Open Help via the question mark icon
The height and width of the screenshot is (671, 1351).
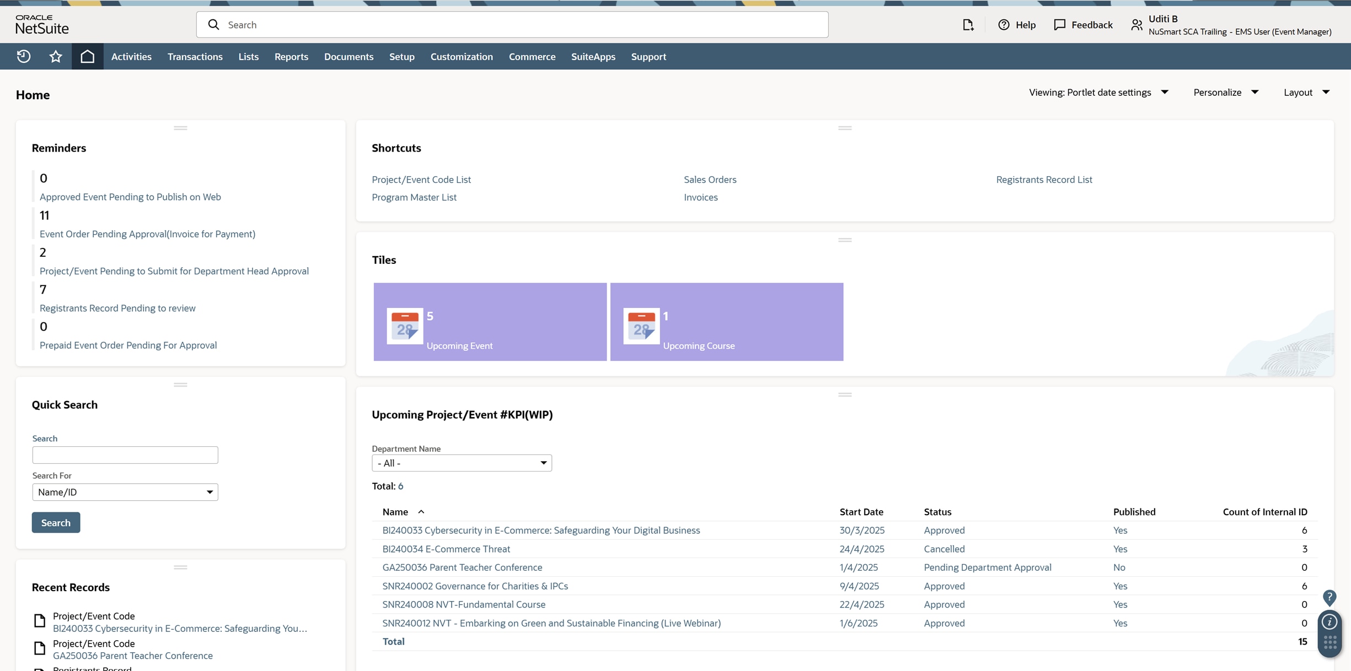coord(1004,25)
